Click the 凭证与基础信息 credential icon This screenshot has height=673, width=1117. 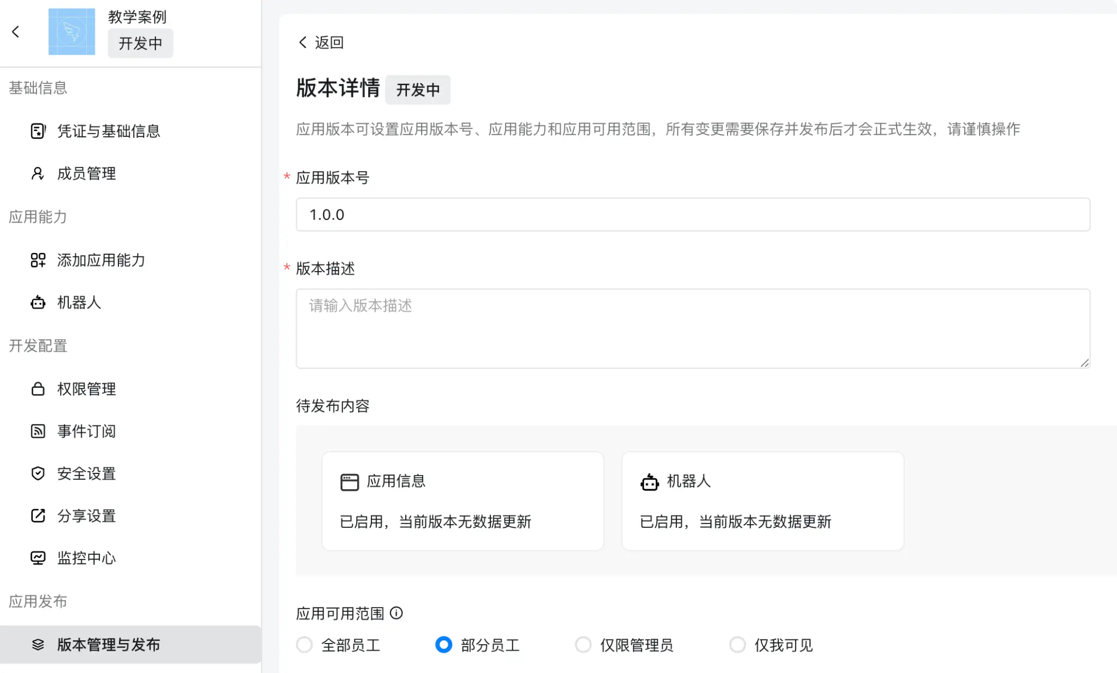[x=38, y=131]
